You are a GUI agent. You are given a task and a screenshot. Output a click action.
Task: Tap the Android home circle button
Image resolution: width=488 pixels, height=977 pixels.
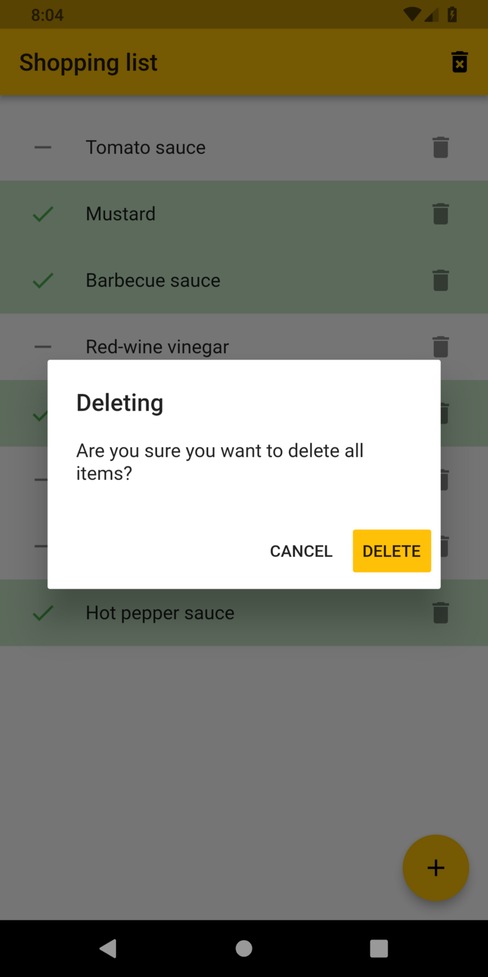pos(244,948)
